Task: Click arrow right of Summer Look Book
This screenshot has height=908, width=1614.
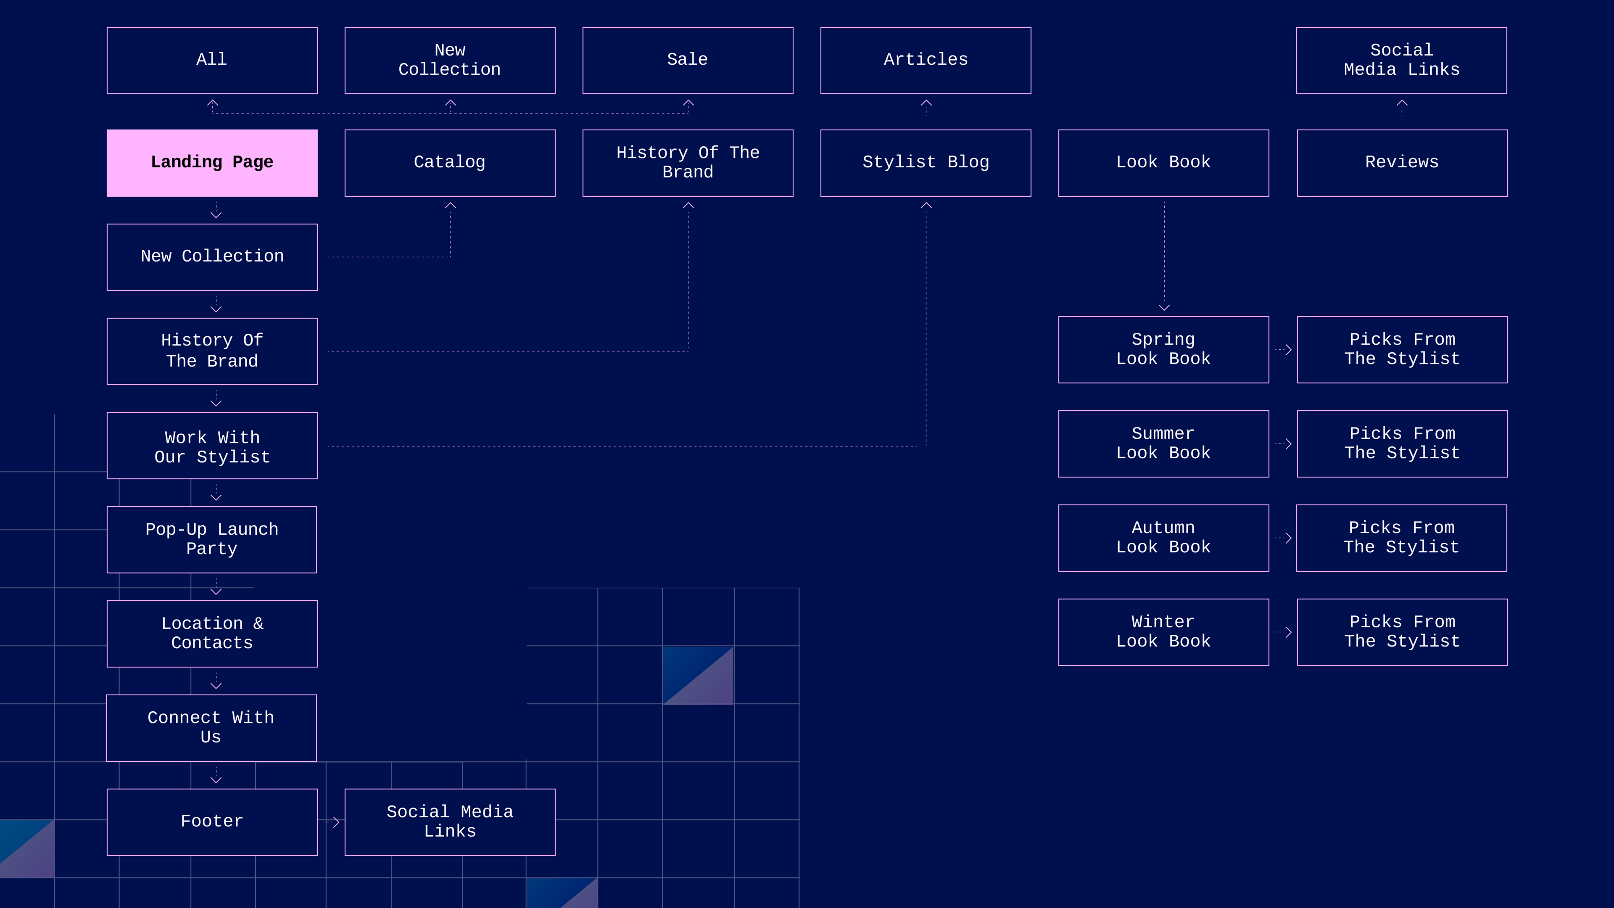Action: pyautogui.click(x=1284, y=443)
